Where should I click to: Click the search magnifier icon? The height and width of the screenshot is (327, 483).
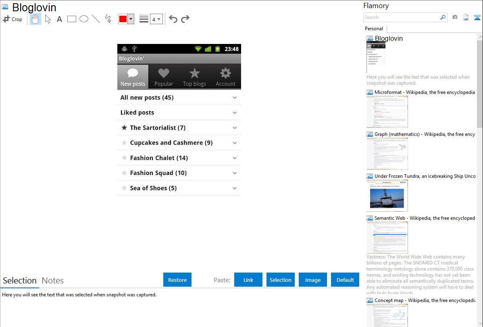(x=443, y=17)
